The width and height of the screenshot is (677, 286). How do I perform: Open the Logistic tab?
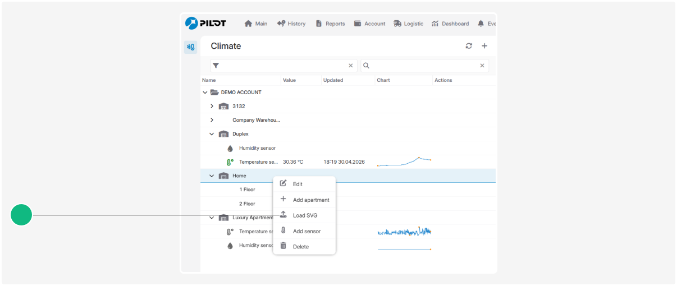pyautogui.click(x=409, y=24)
